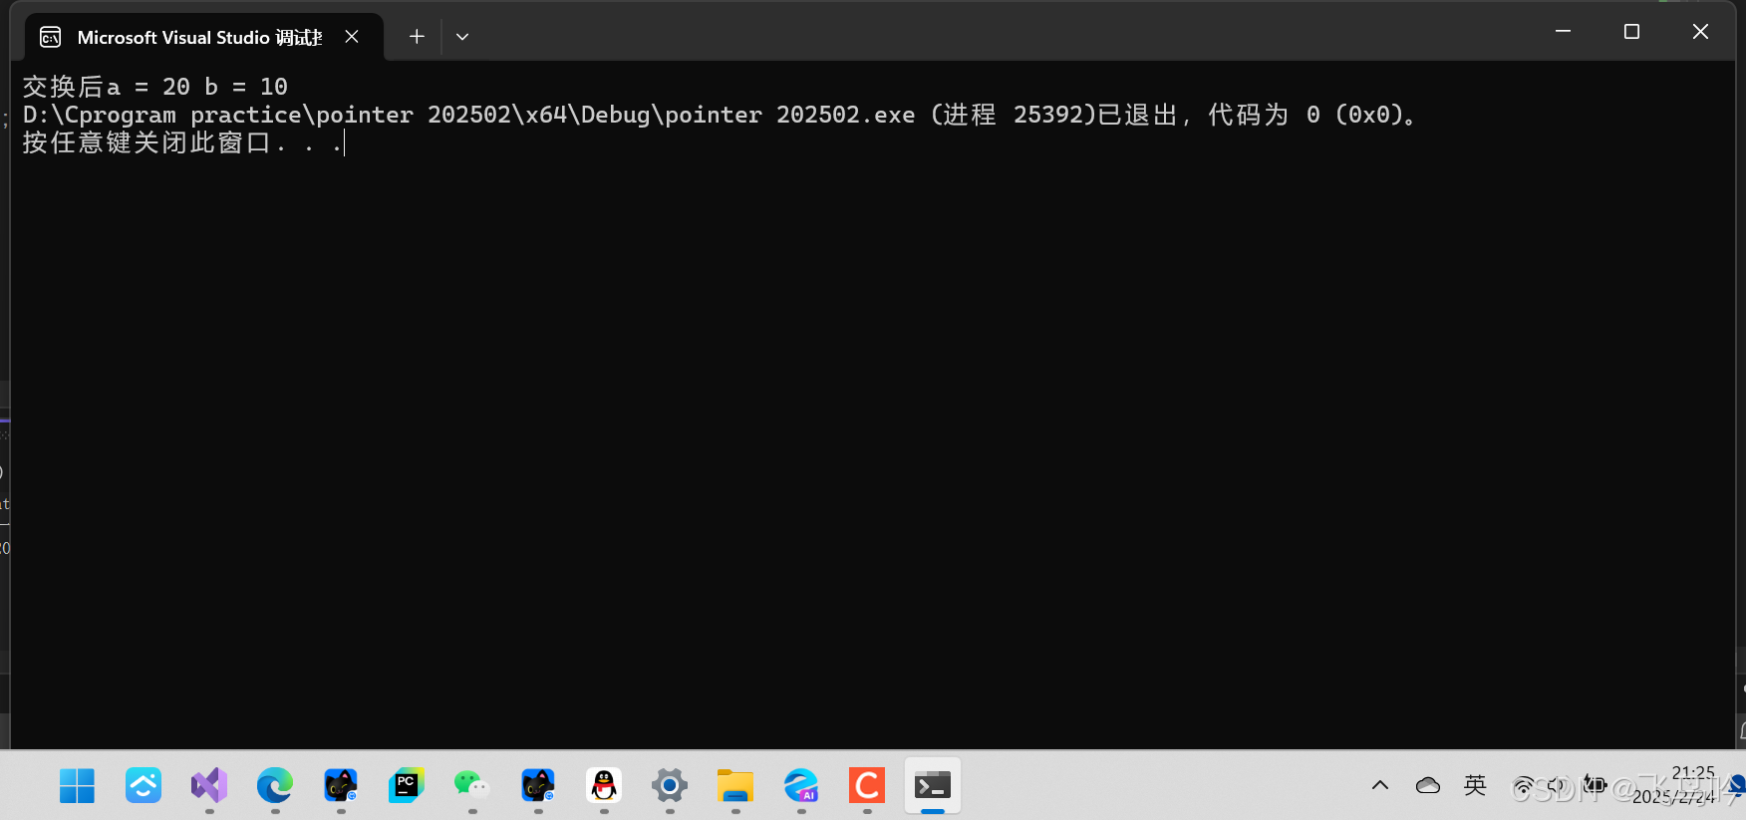Select the active Terminal taskbar icon
The height and width of the screenshot is (820, 1746).
(x=933, y=786)
